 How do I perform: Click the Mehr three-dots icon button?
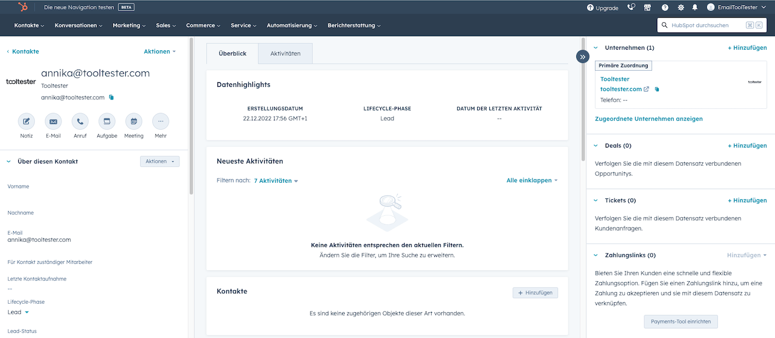[x=161, y=122]
